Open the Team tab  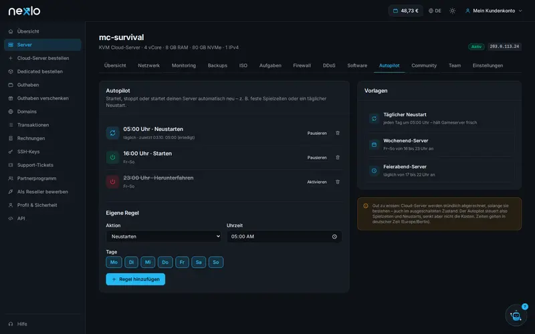(455, 65)
